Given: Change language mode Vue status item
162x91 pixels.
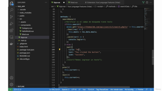Looking at the screenshot, I should (x=84, y=89).
